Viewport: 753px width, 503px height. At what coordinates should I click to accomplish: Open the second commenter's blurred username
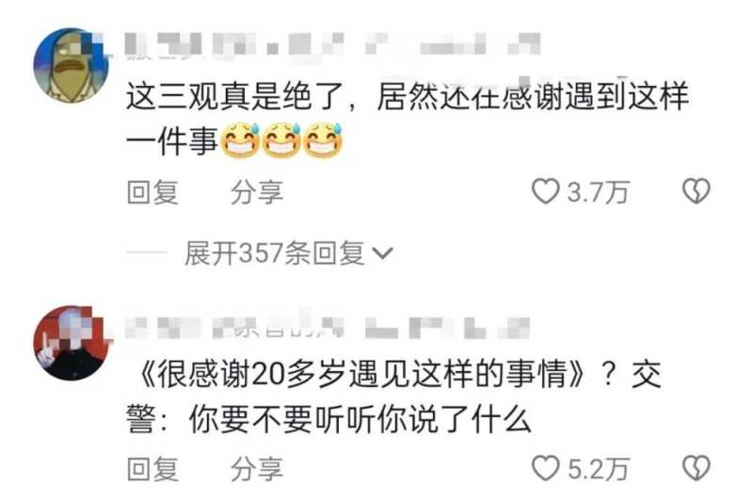(x=328, y=328)
